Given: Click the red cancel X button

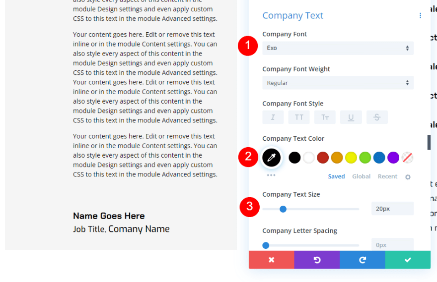Looking at the screenshot, I should pyautogui.click(x=271, y=260).
